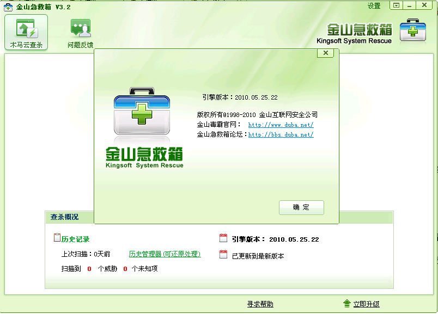
Task: Click the bottom panel 引擎版本 2010.05.25.22 text
Action: (x=276, y=239)
